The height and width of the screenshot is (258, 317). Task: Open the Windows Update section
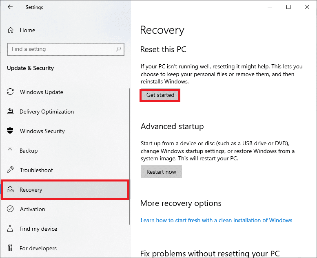pos(41,92)
